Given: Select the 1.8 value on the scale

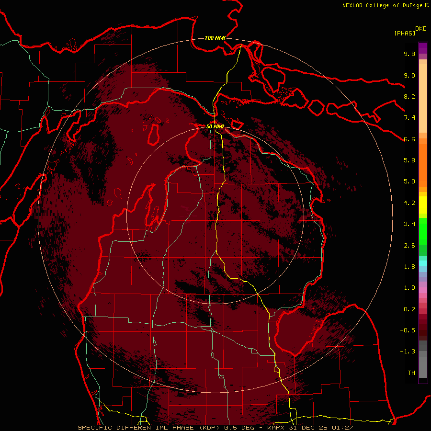Looking at the screenshot, I should pos(409,267).
